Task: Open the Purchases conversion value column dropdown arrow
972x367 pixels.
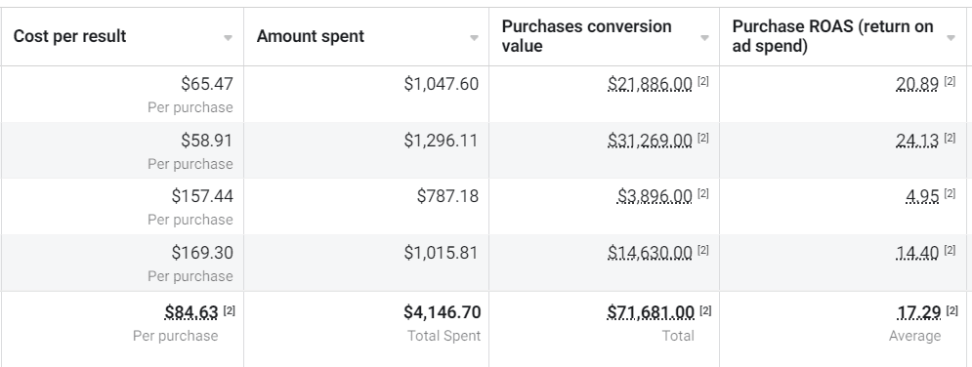Action: pos(704,38)
